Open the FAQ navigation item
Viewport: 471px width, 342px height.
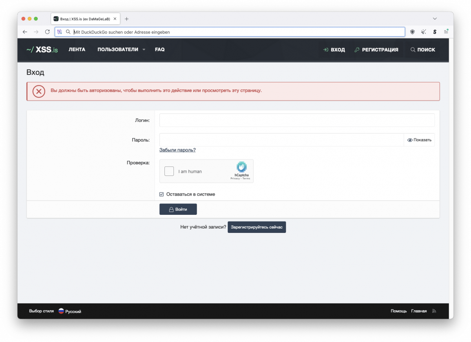(x=160, y=50)
